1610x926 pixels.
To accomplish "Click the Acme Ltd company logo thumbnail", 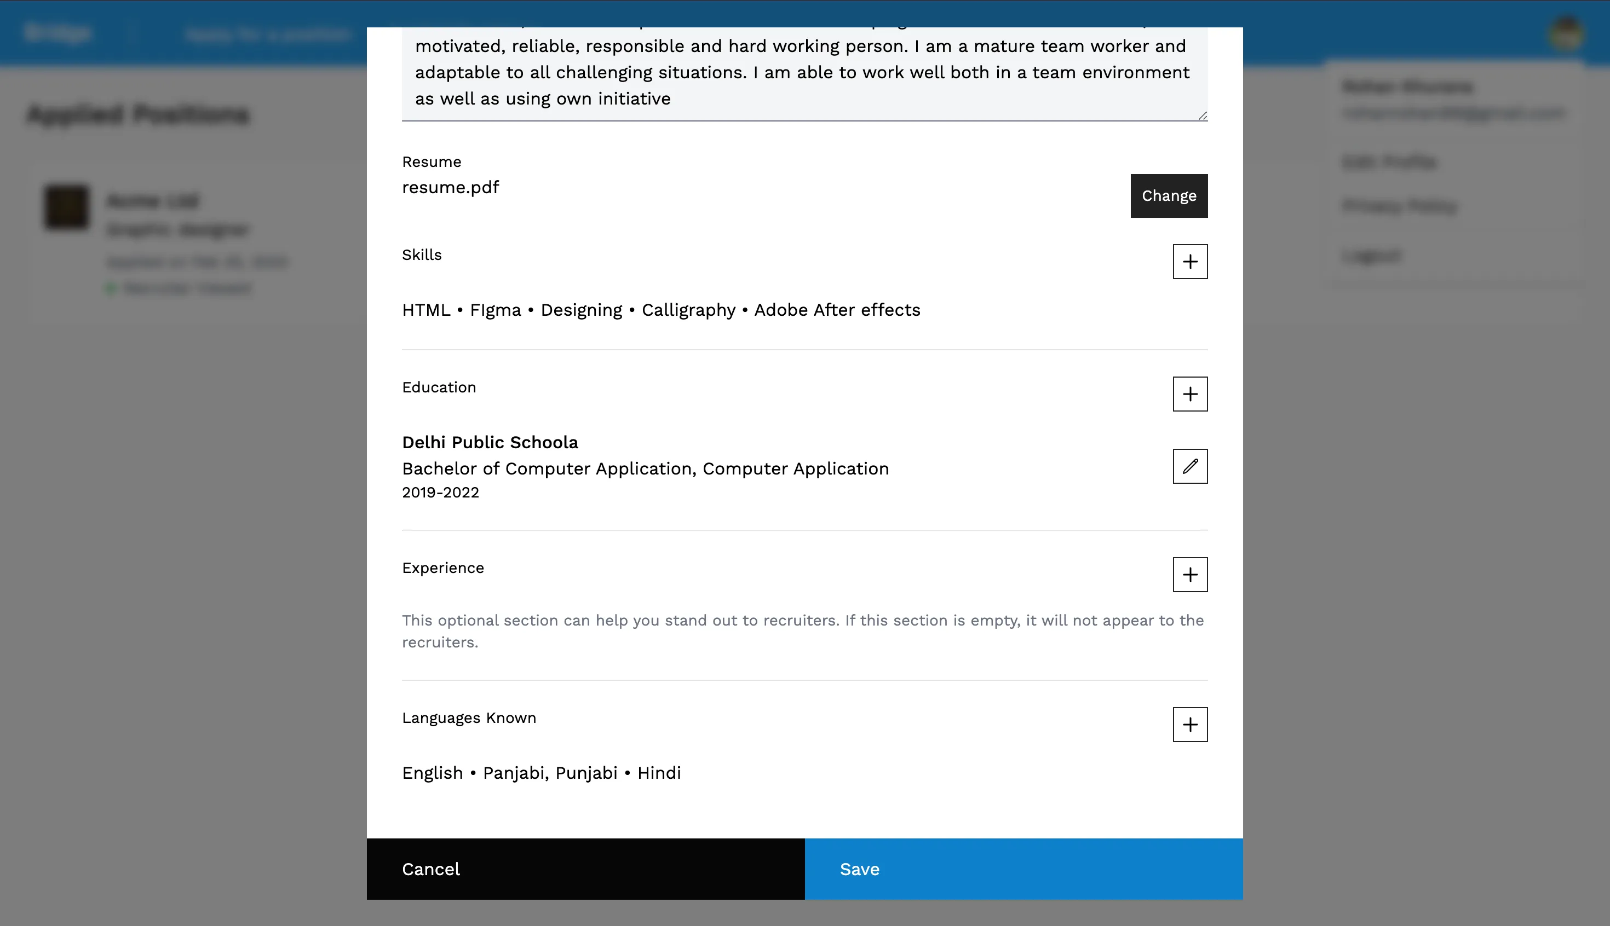I will click(x=67, y=207).
